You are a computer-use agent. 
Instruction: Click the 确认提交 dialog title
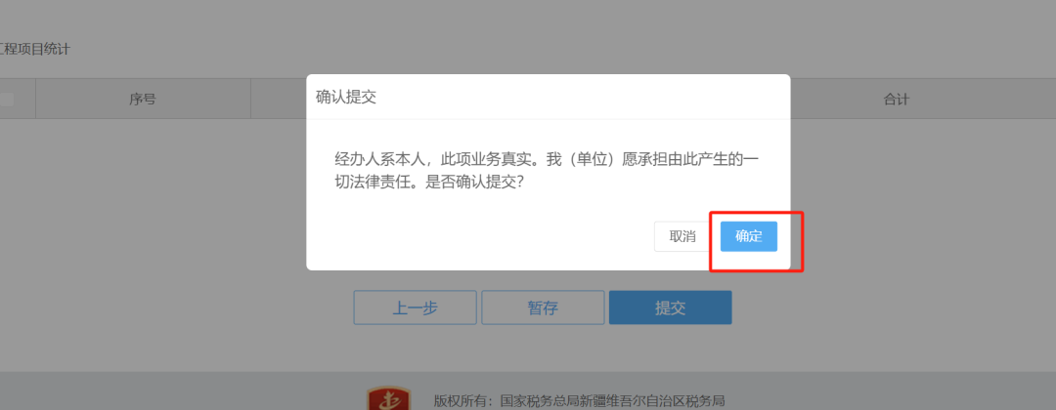(346, 97)
